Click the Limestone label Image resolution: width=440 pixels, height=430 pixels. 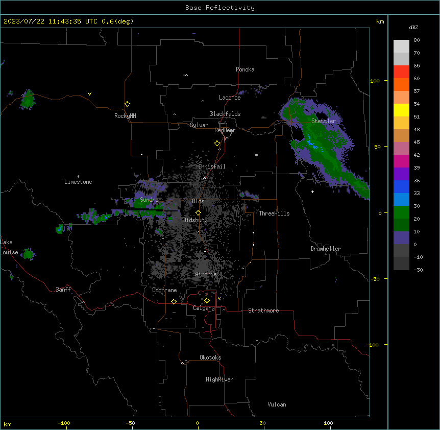coord(78,182)
